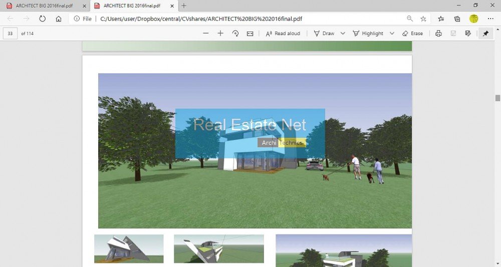Screen dimensions: 501x267
Task: Close the first PDF tab
Action: point(84,6)
